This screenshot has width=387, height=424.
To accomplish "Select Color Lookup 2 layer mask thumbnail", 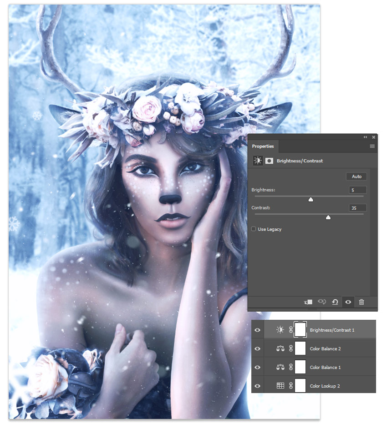I will [x=300, y=386].
